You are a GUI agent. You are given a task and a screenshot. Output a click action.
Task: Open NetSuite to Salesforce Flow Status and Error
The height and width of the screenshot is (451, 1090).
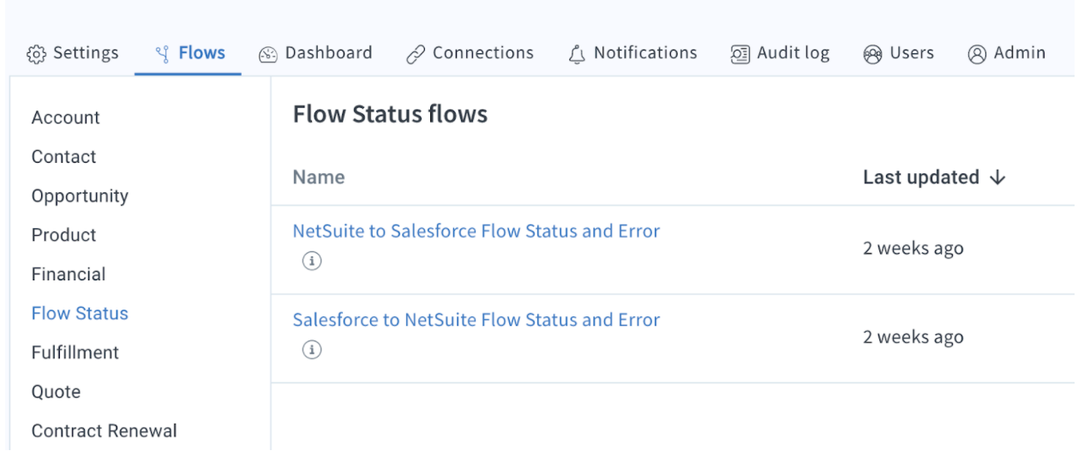point(476,232)
